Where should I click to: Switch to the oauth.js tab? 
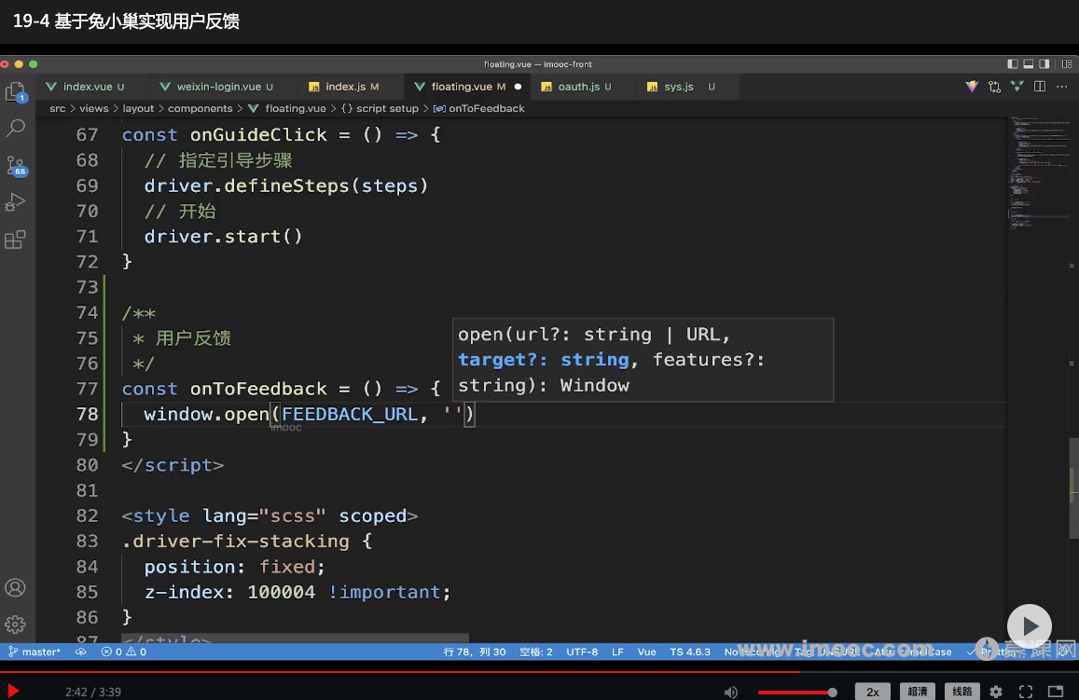(x=578, y=87)
